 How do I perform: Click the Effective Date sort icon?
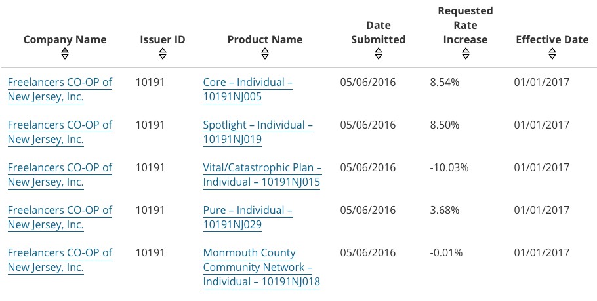(x=552, y=54)
